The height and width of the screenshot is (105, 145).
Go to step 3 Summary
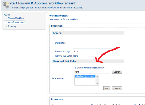click(x=11, y=26)
